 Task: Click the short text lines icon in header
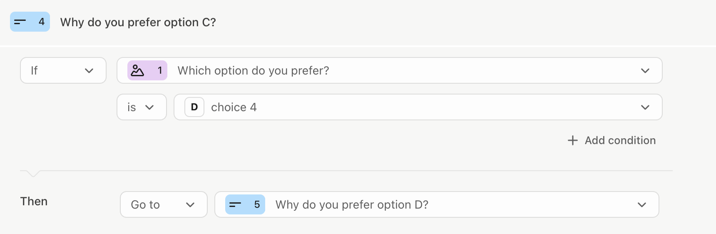20,22
